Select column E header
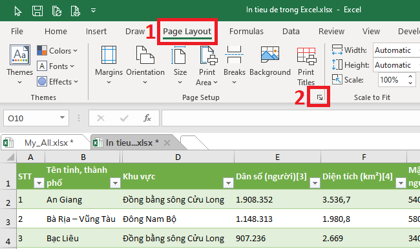Image resolution: width=420 pixels, height=249 pixels. tap(277, 157)
